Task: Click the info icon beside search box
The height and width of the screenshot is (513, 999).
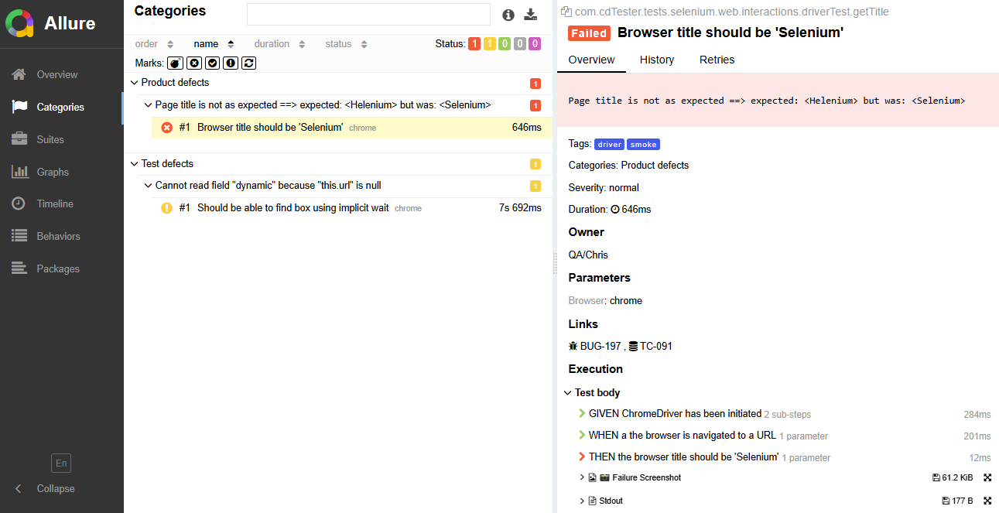Action: [508, 15]
